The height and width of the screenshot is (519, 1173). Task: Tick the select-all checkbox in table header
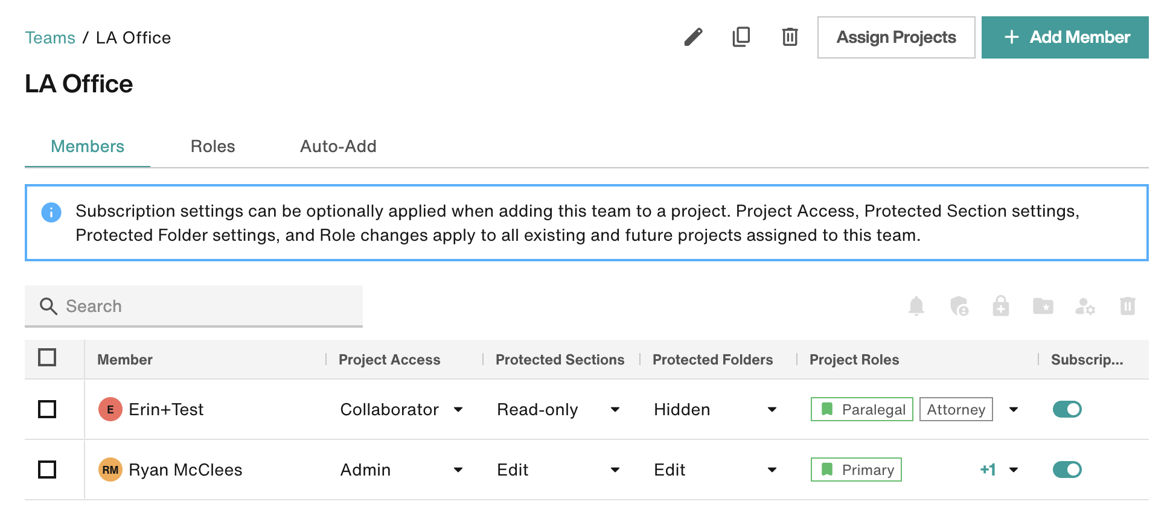(x=47, y=357)
